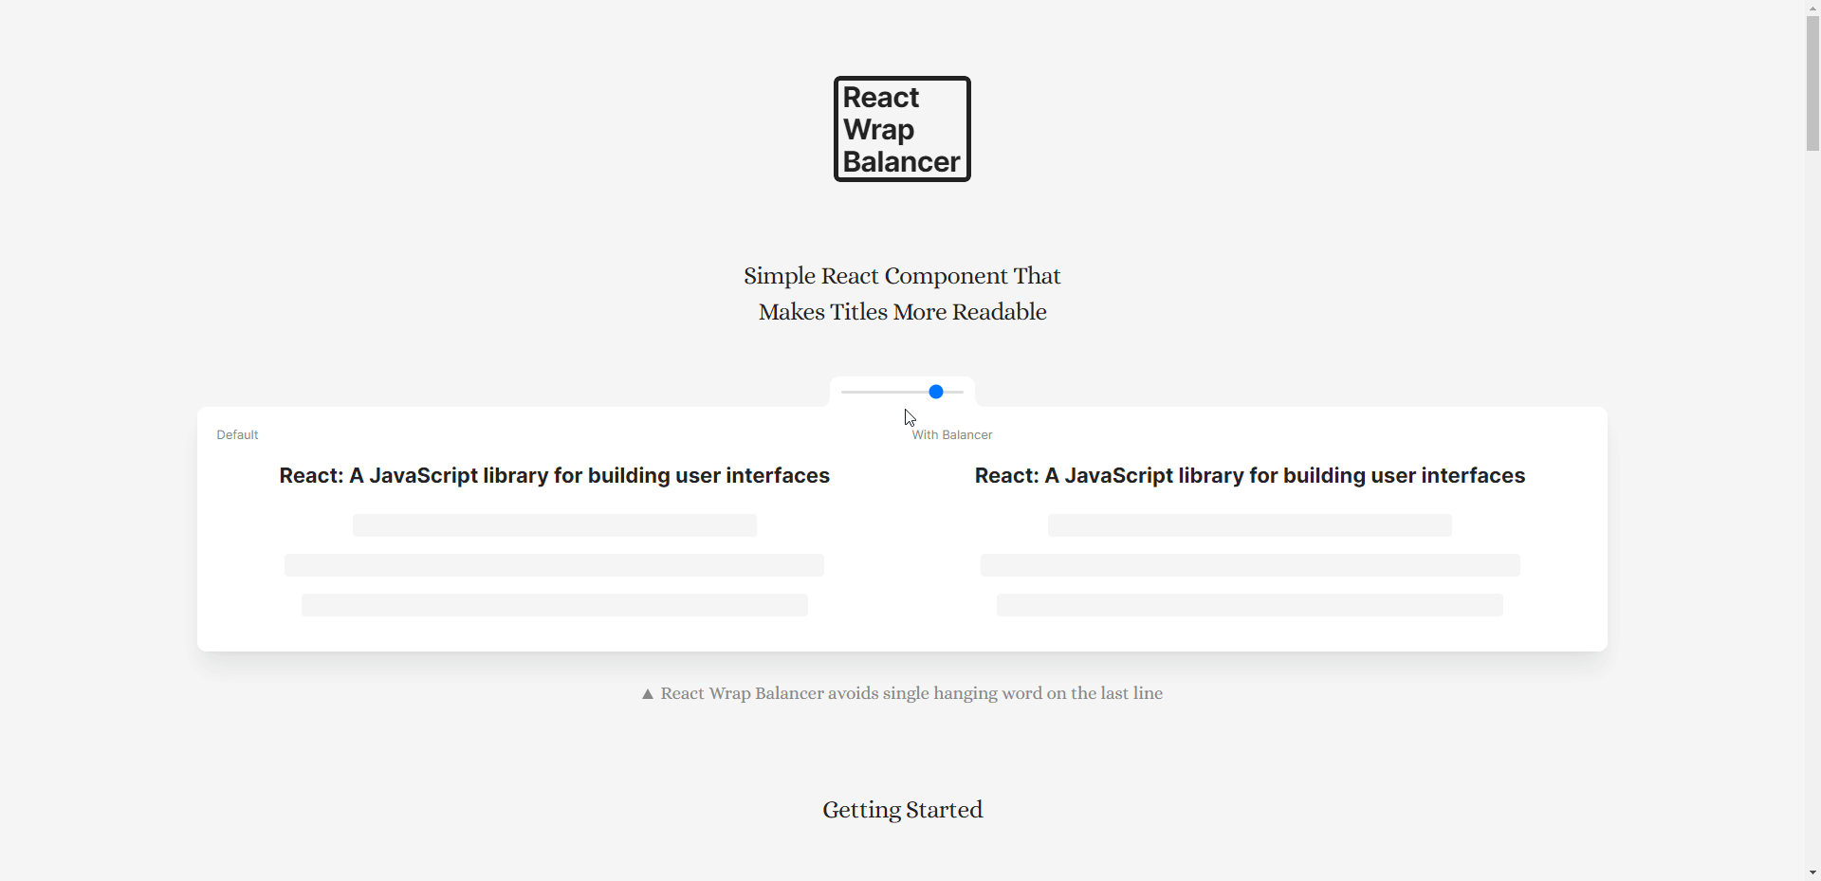This screenshot has height=881, width=1821.
Task: Click the note reading React Wrap Balancer avoids single hanging word
Action: (910, 693)
